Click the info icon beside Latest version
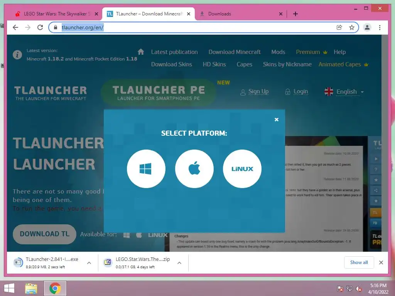The image size is (395, 296). click(x=17, y=55)
